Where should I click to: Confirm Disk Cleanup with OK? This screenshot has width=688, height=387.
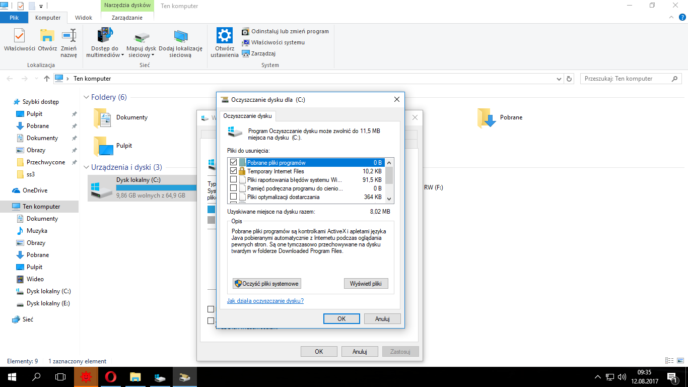(341, 318)
